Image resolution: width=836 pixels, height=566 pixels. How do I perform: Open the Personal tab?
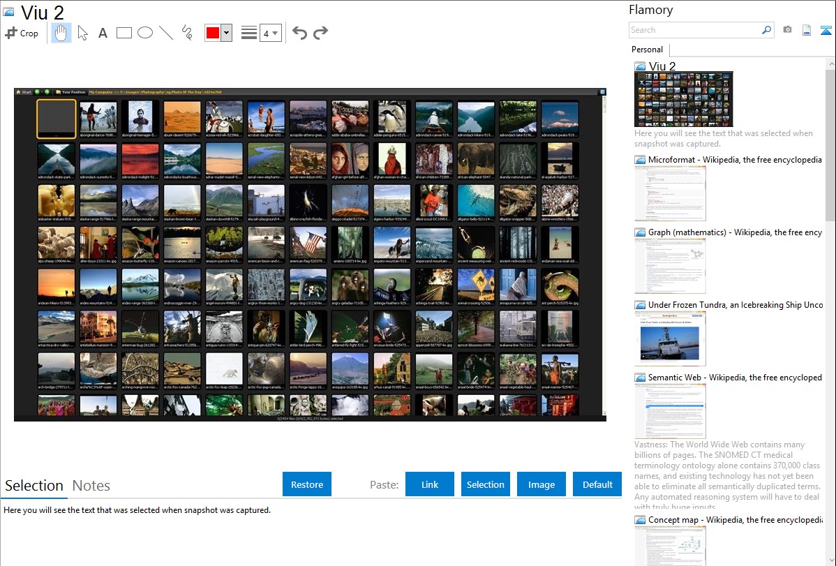(647, 50)
